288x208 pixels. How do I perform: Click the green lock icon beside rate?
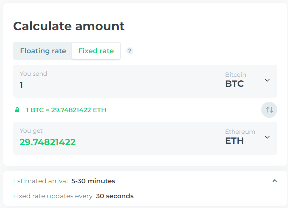(17, 110)
